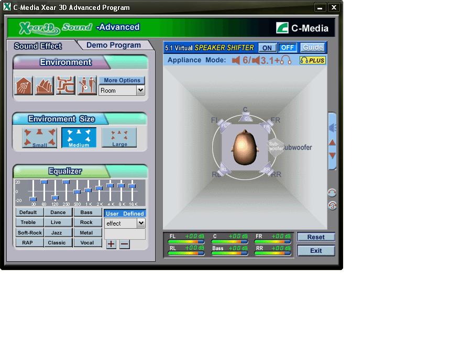This screenshot has height=358, width=450.
Task: Click the 1K equalizer slider handle
Action: (x=88, y=190)
